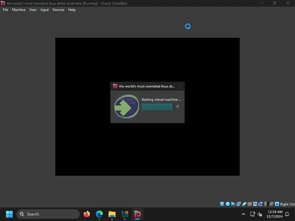Click the VirtualBox logo in the title bar
This screenshot has height=221, width=295.
click(x=3, y=3)
